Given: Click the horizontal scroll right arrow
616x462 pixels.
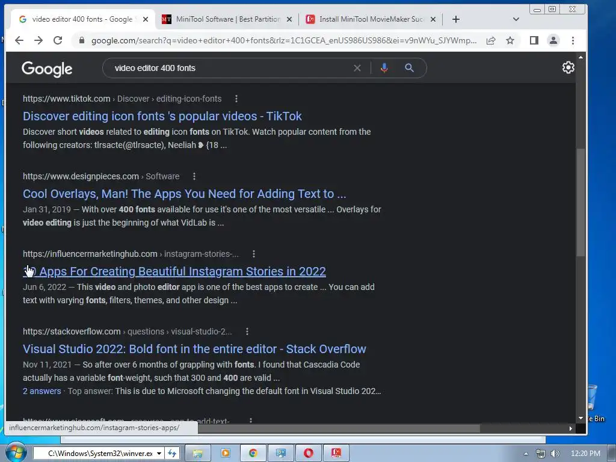Looking at the screenshot, I should [571, 428].
